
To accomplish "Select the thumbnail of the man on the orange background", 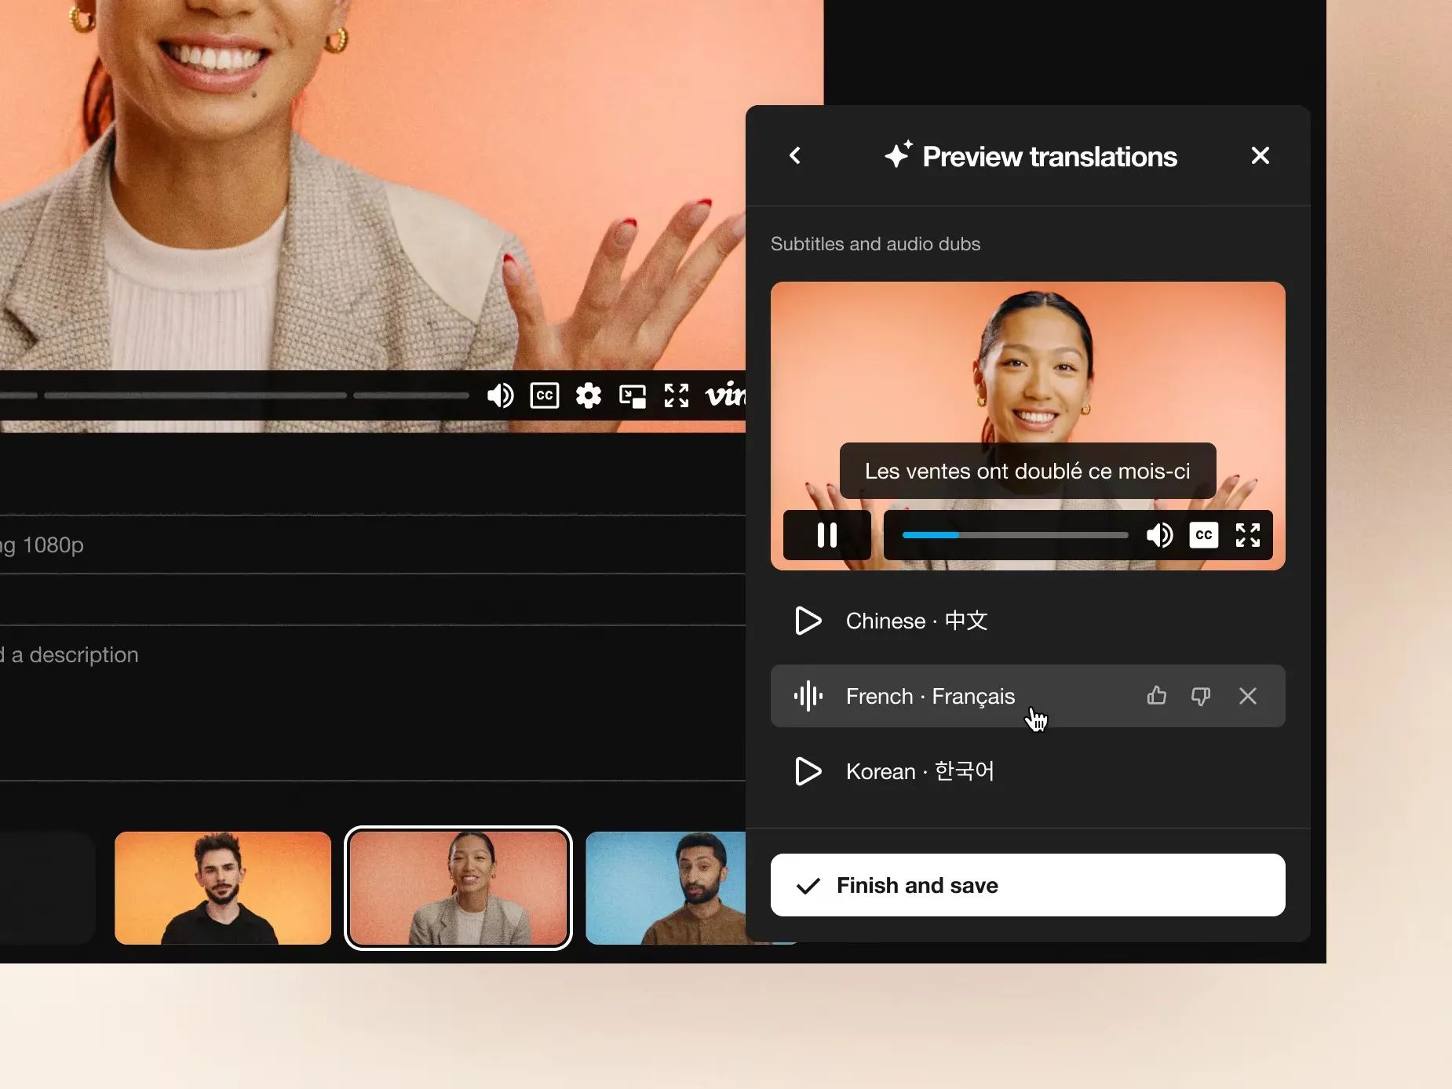I will tap(223, 888).
